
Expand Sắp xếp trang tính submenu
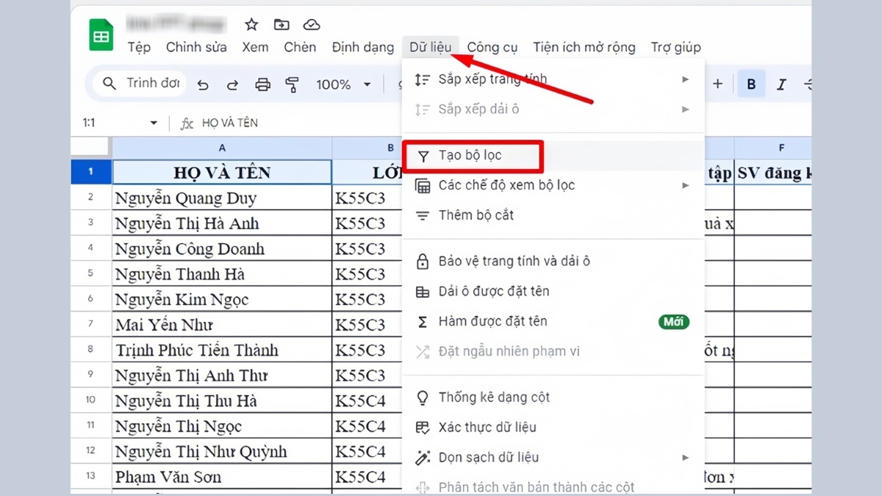553,79
